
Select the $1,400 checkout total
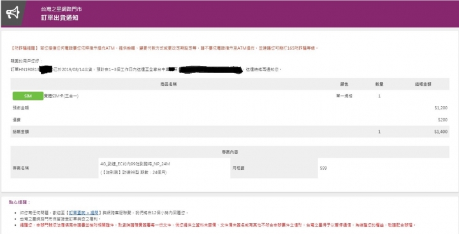441,132
